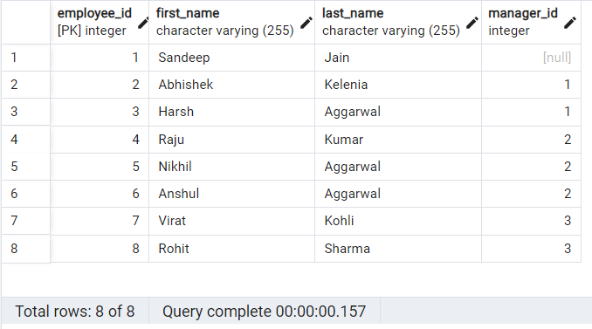Viewport: 592px width, 329px height.
Task: Click the select-all corner cell of grid
Action: [25, 23]
